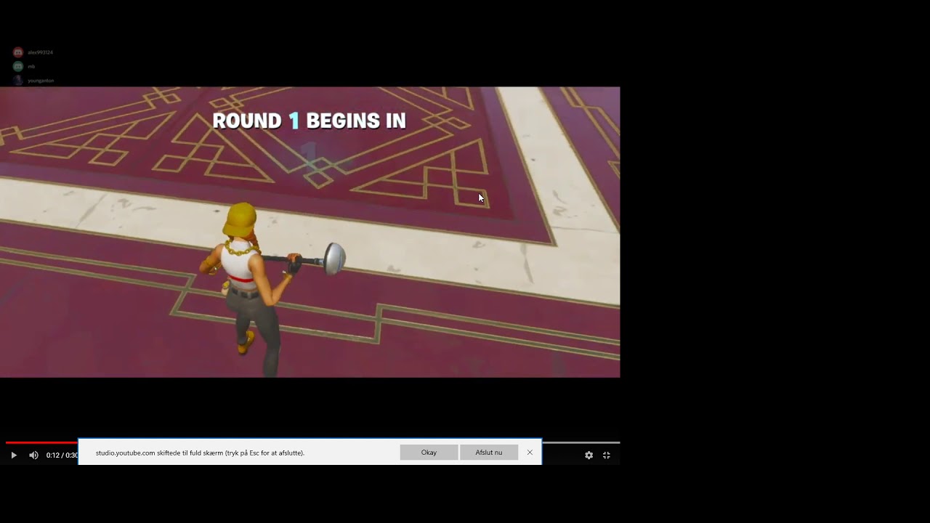The width and height of the screenshot is (930, 523).
Task: Seek along the video progress bar
Action: 312,442
